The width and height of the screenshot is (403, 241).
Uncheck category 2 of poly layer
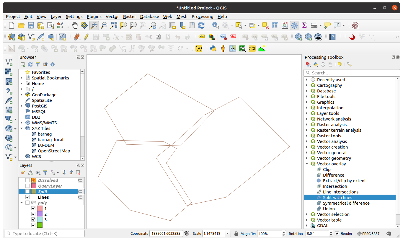(x=33, y=214)
